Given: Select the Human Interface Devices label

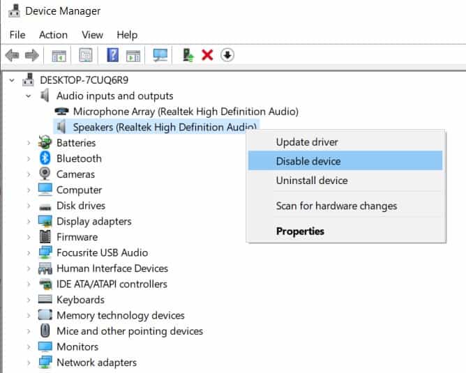Looking at the screenshot, I should pos(112,268).
